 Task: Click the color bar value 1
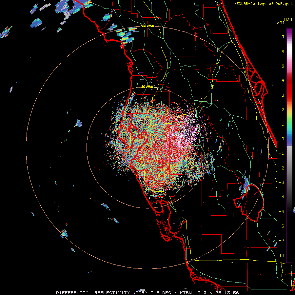[x=283, y=124]
